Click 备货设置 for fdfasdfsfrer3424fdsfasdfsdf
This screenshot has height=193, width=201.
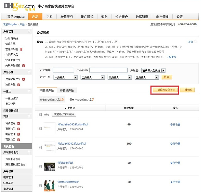175,124
